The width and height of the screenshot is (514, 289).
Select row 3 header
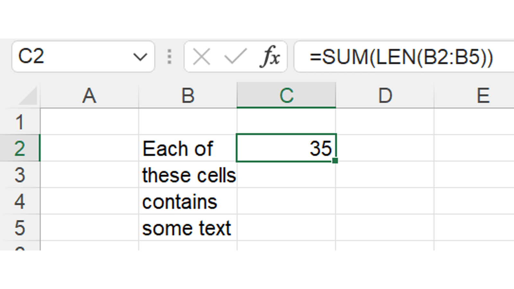coord(20,175)
